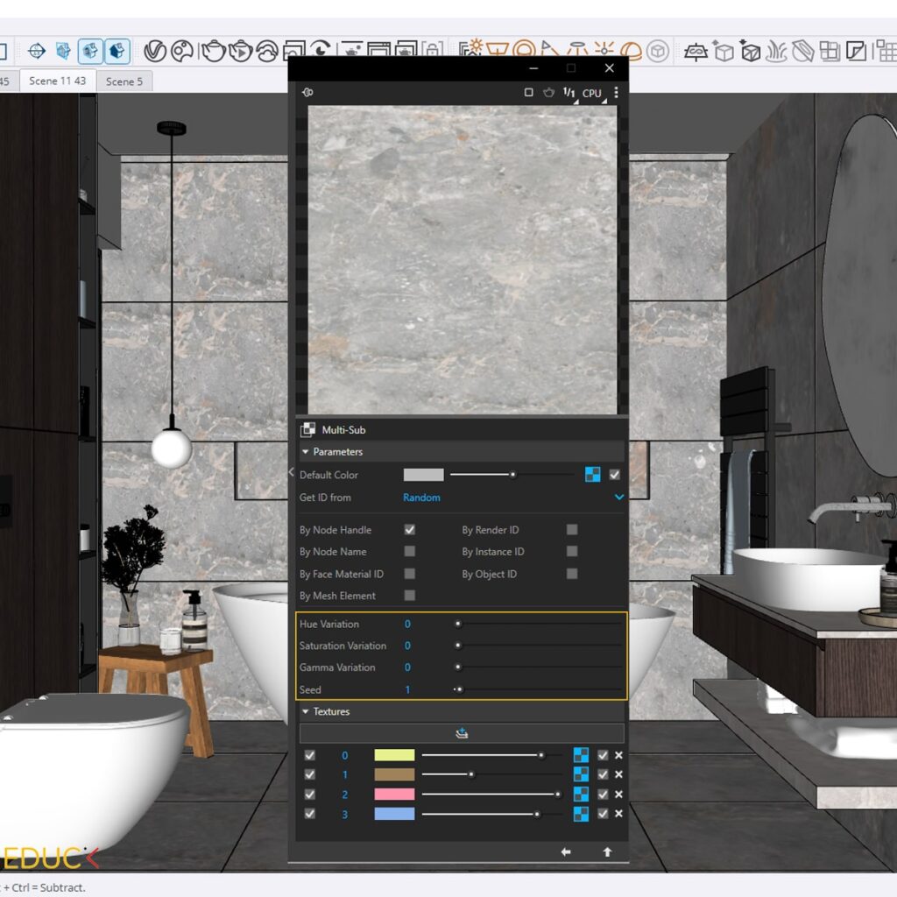Click the Seed value field

tap(407, 690)
